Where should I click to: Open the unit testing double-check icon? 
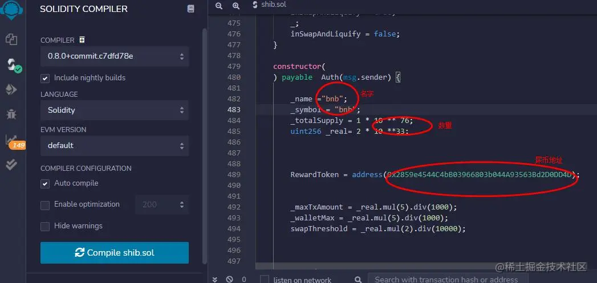click(11, 165)
